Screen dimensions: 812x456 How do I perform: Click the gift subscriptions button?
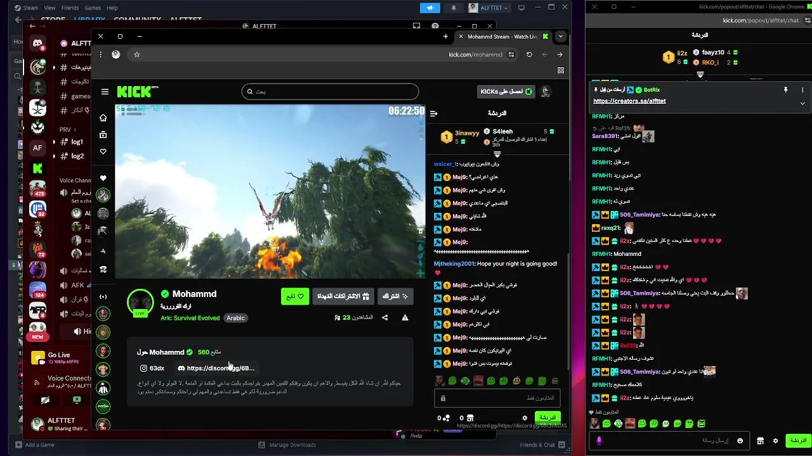[343, 296]
